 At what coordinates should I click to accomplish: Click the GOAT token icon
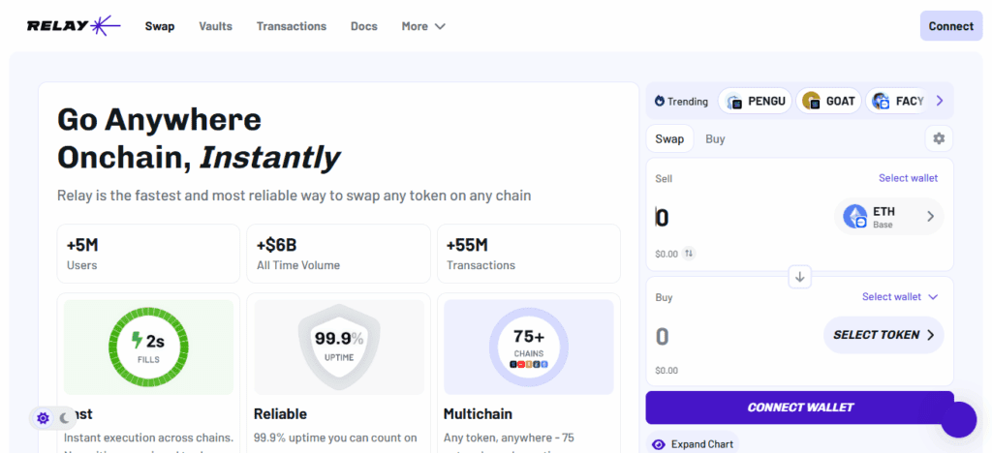click(x=812, y=101)
